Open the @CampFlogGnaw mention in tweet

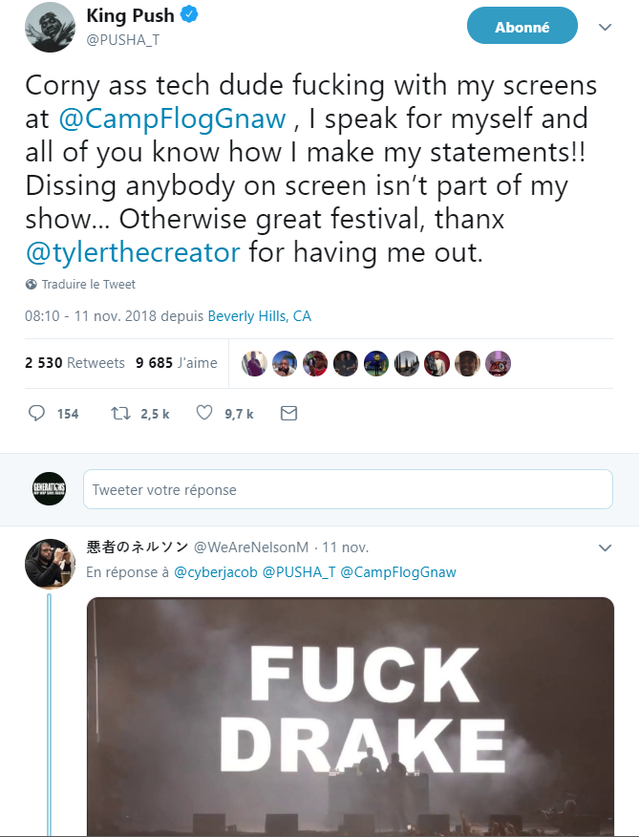pyautogui.click(x=172, y=118)
